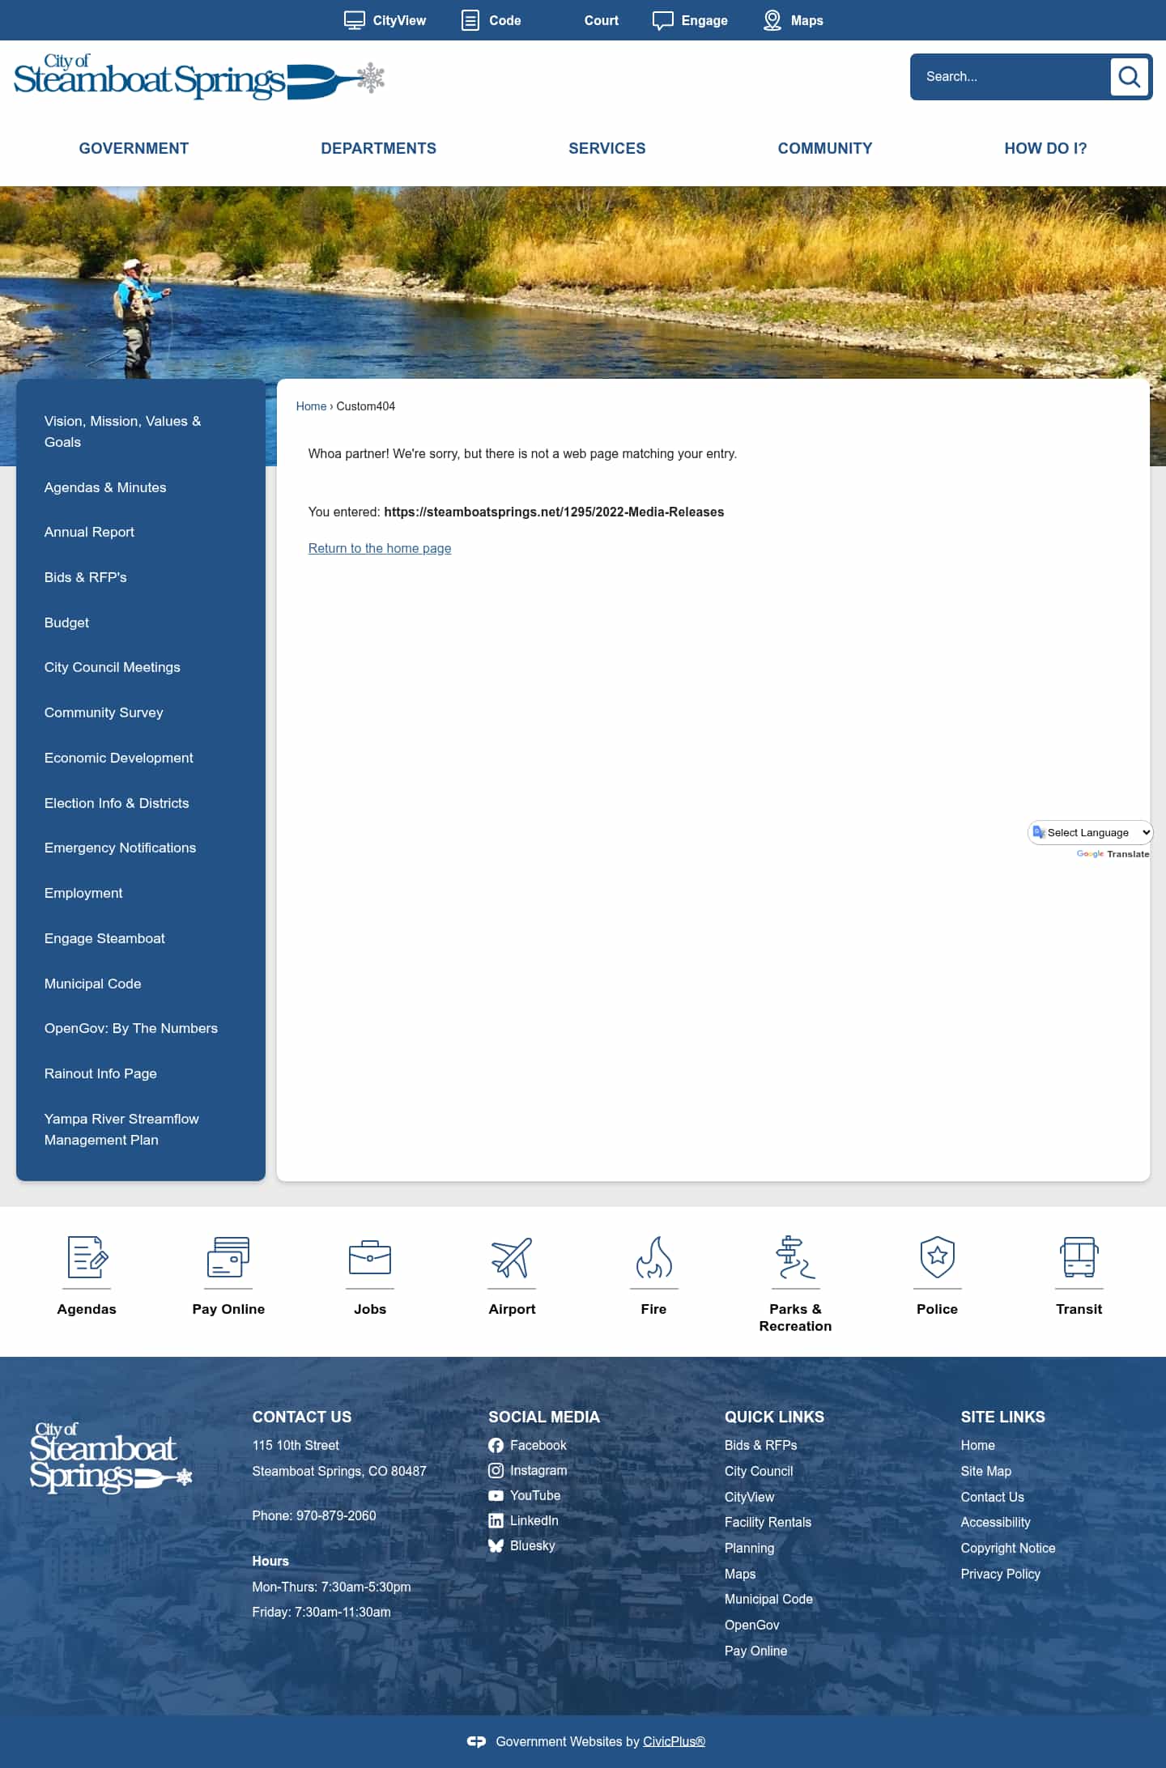Click the Return to the home page link

coord(380,548)
